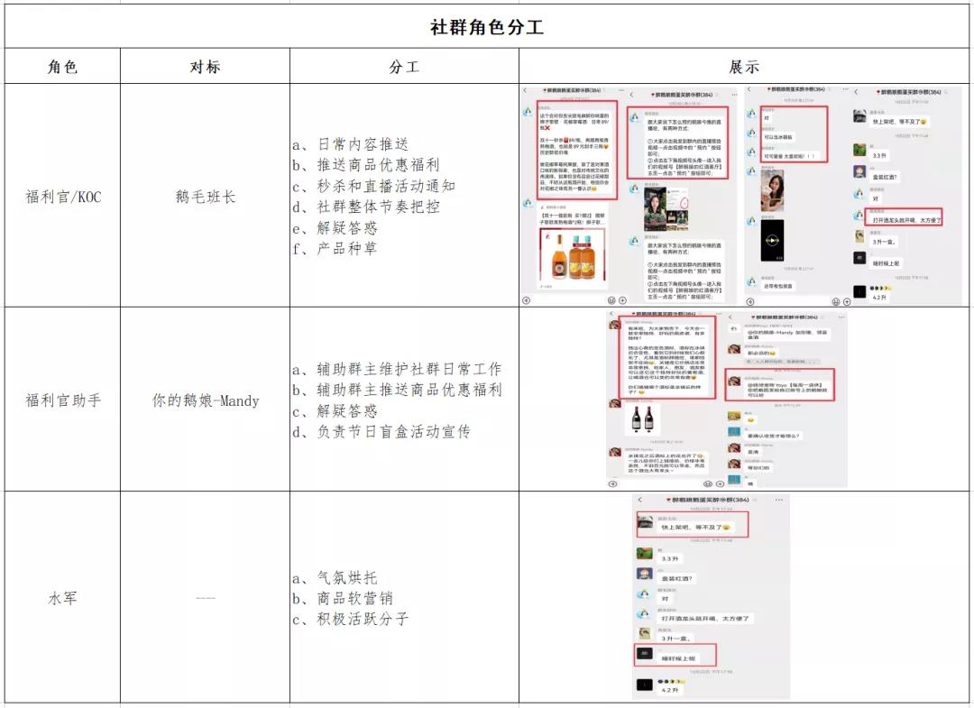This screenshot has width=974, height=708.
Task: Select the 福利官/KOC role cell
Action: [62, 197]
